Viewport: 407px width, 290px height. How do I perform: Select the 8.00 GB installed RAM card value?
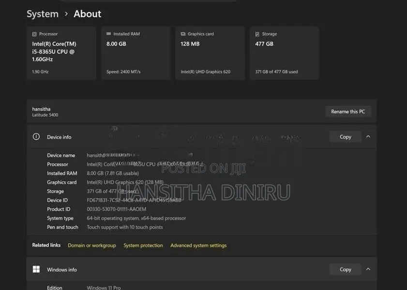click(116, 44)
